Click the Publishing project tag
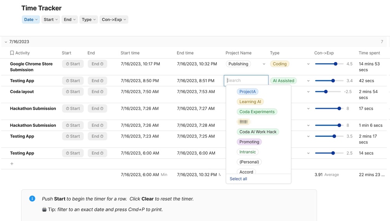 [x=238, y=64]
